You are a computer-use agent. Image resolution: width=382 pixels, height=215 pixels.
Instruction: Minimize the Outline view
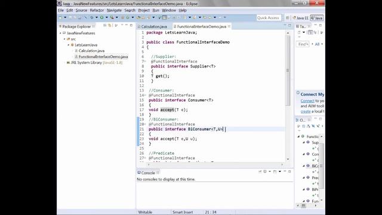[x=316, y=118]
